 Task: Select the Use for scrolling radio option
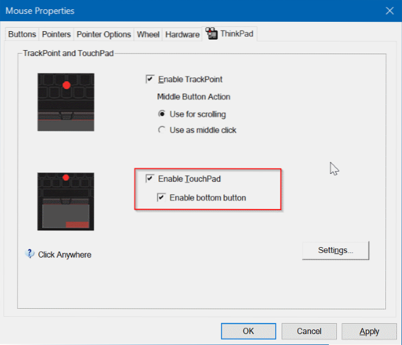tap(162, 114)
